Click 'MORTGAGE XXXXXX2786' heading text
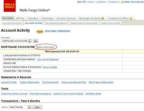 pyautogui.click(x=18, y=47)
